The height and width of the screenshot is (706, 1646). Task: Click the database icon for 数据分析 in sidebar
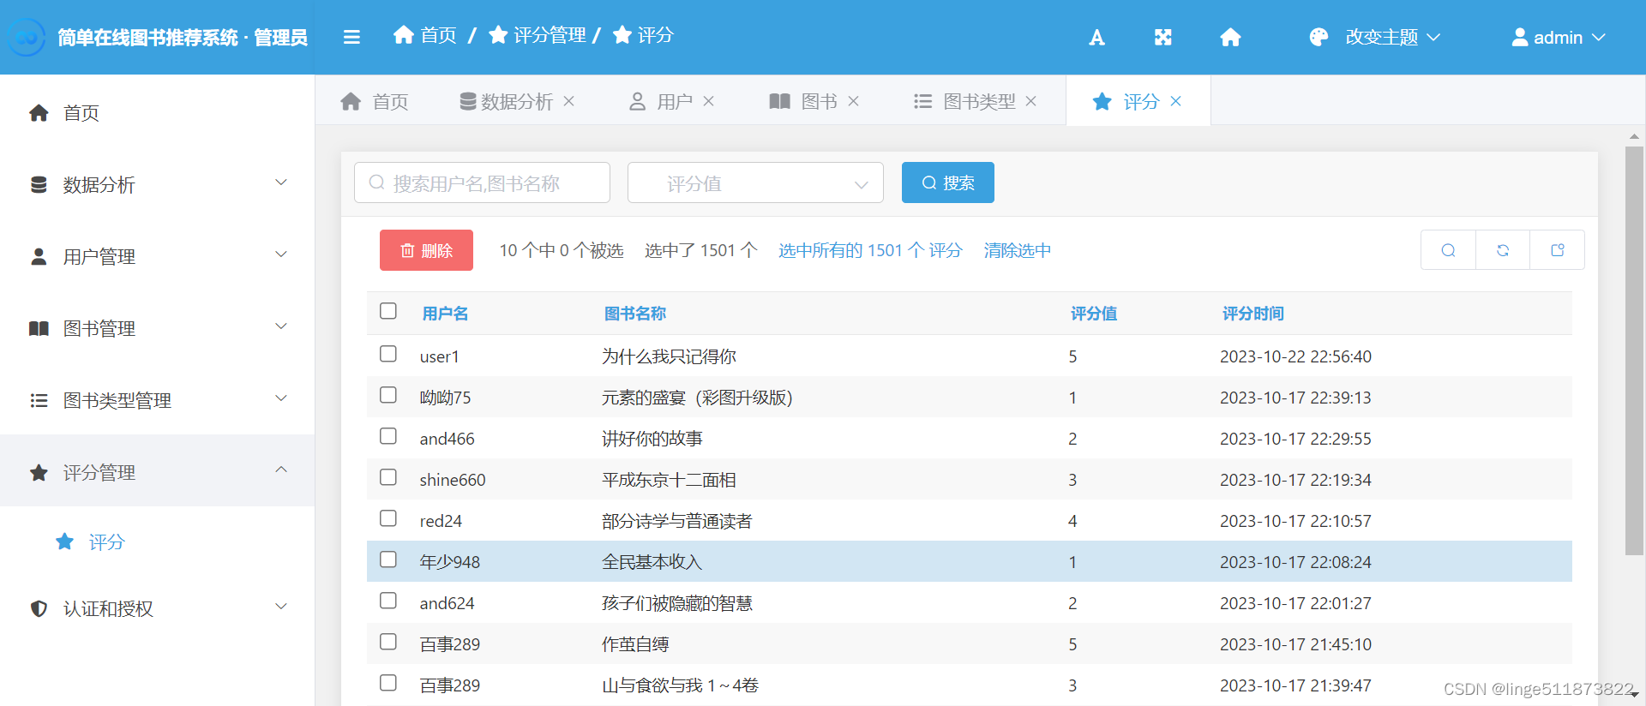point(39,185)
